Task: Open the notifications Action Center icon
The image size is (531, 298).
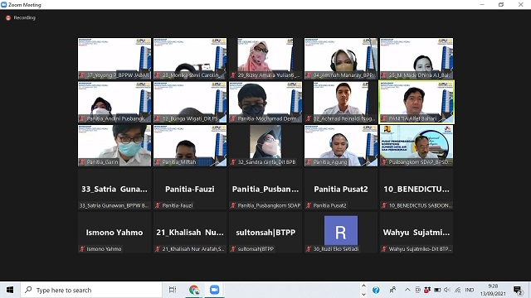Action: [517, 290]
